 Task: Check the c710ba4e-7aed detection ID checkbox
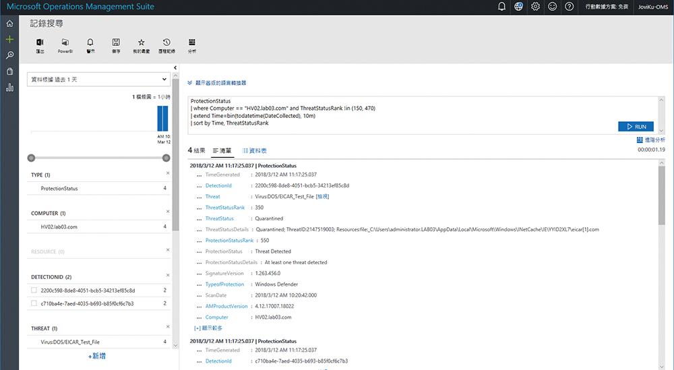click(x=34, y=303)
